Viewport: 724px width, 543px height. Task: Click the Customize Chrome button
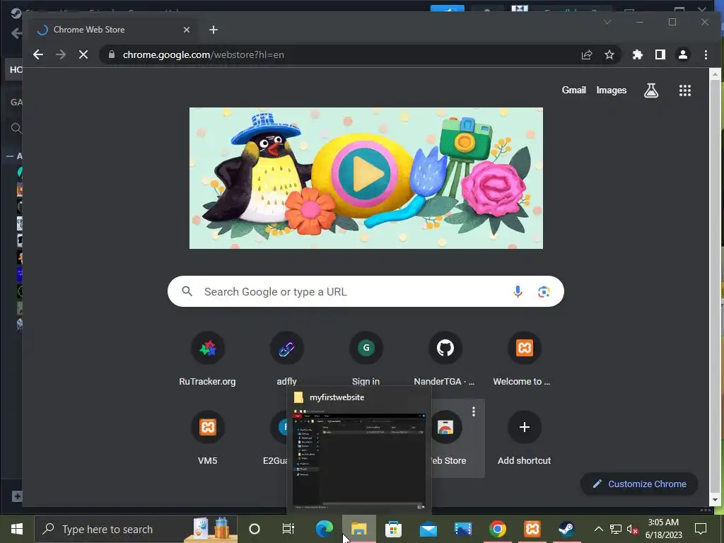pyautogui.click(x=639, y=484)
